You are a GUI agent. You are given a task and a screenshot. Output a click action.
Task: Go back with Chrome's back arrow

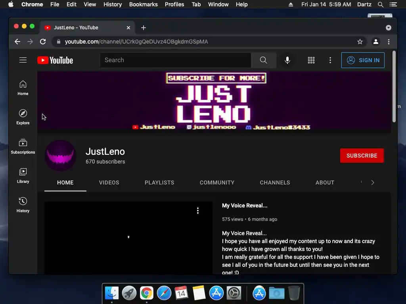pyautogui.click(x=17, y=42)
